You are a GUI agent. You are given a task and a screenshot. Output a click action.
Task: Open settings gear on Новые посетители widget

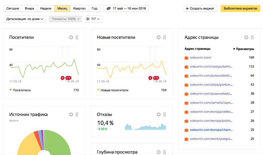tap(158, 37)
